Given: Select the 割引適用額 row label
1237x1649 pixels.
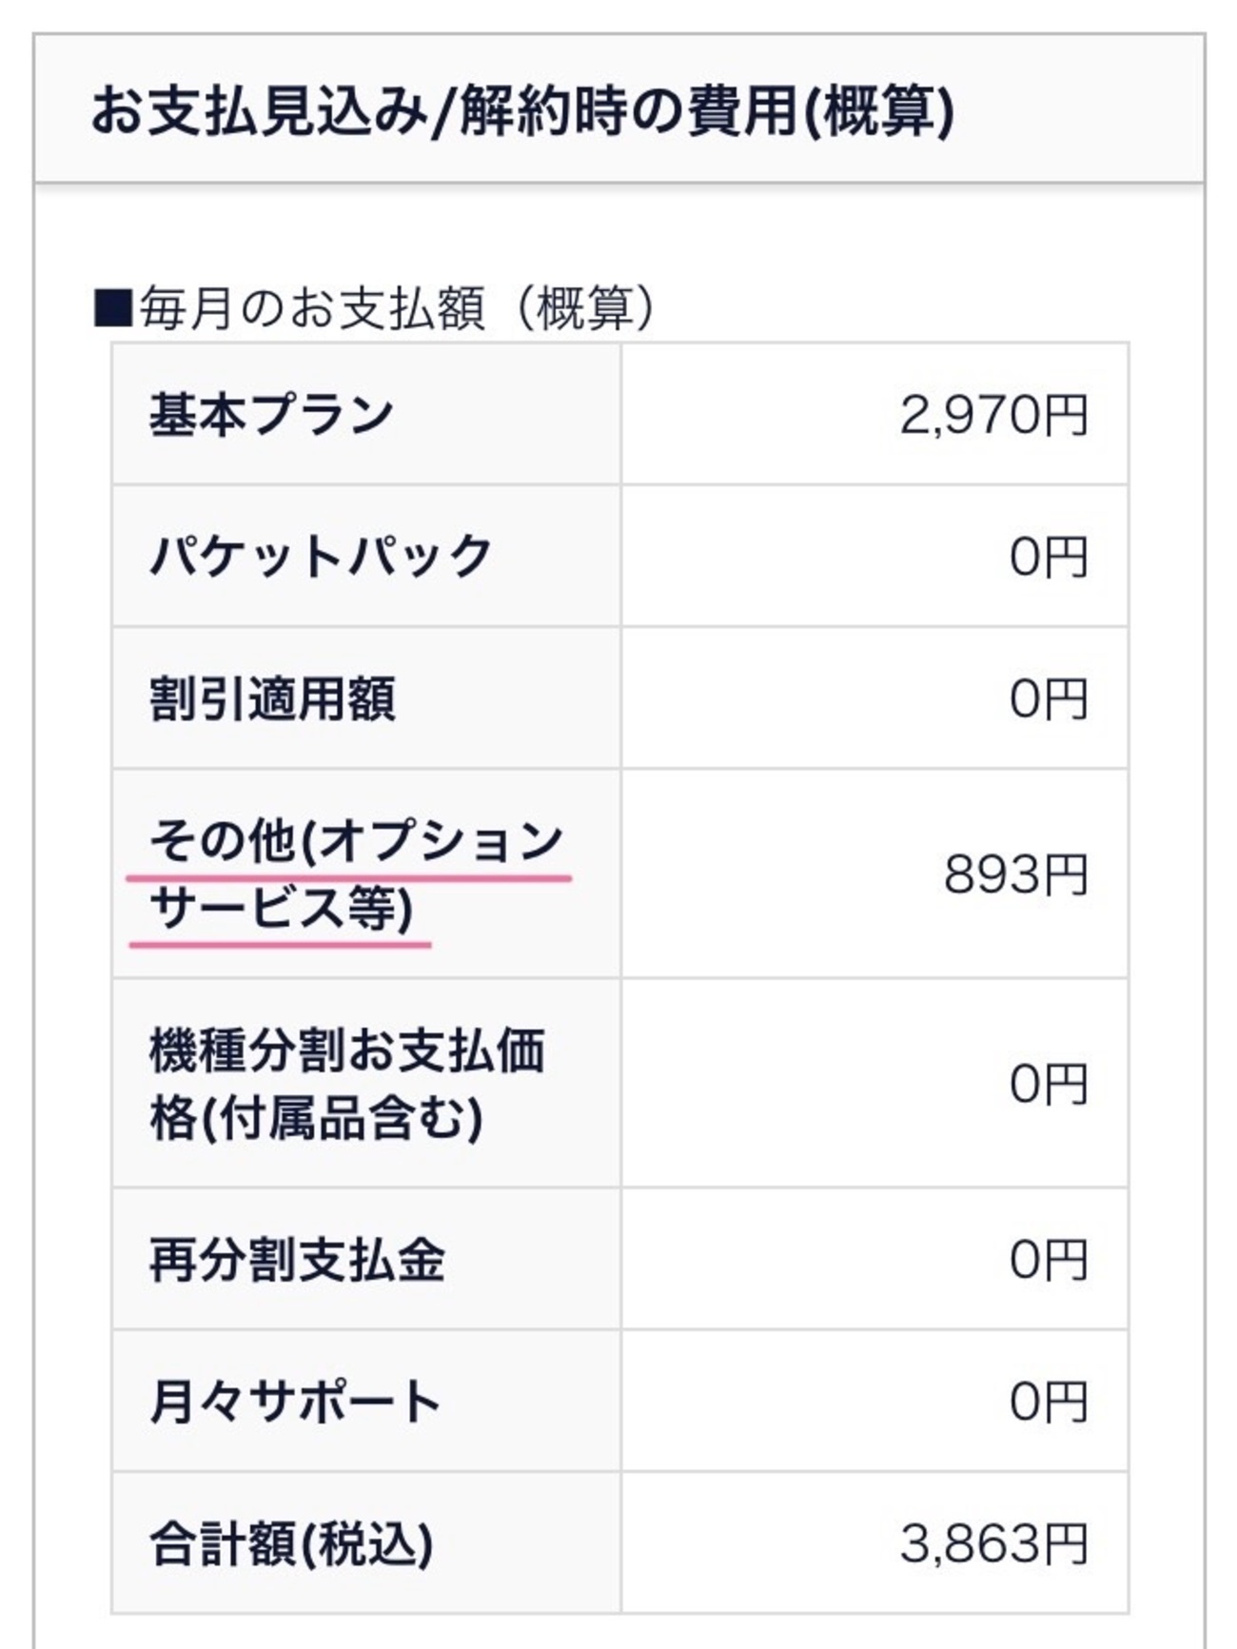Looking at the screenshot, I should (x=272, y=699).
